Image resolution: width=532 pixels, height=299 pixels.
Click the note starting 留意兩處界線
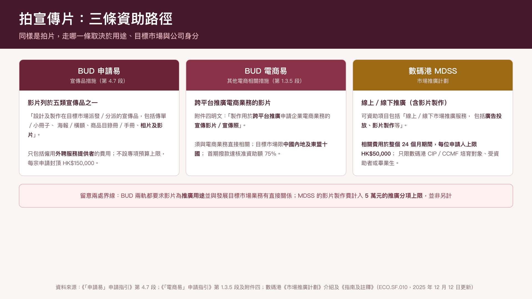click(266, 196)
